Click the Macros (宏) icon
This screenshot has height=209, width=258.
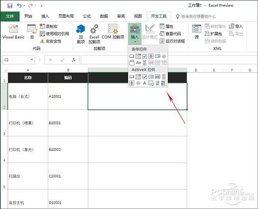31,32
